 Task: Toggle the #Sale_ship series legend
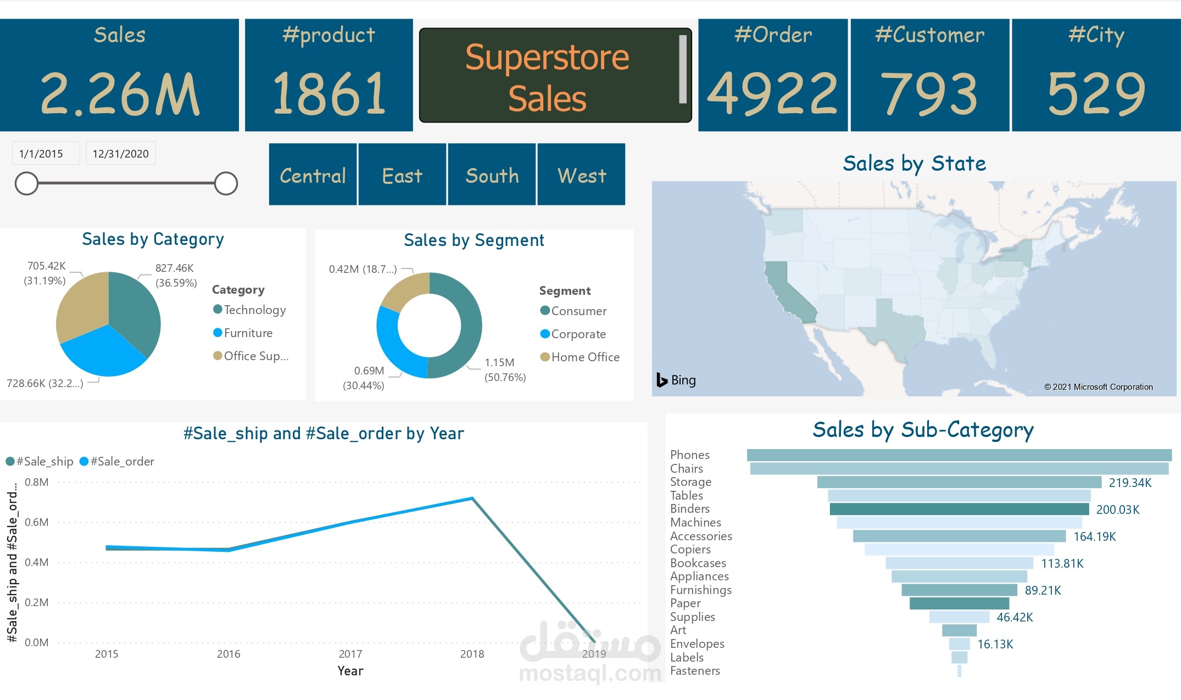click(38, 461)
